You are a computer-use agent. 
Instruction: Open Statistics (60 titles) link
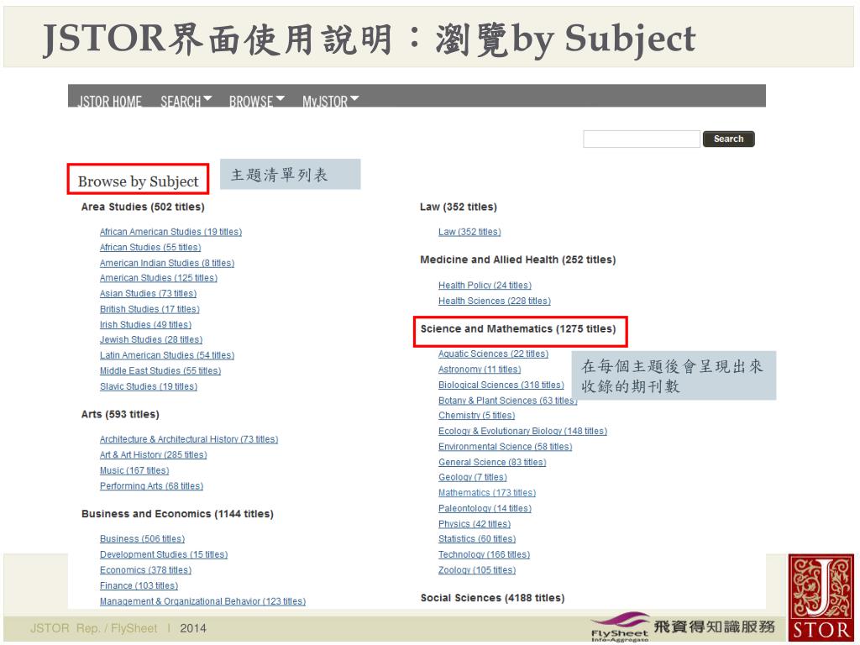coord(477,539)
